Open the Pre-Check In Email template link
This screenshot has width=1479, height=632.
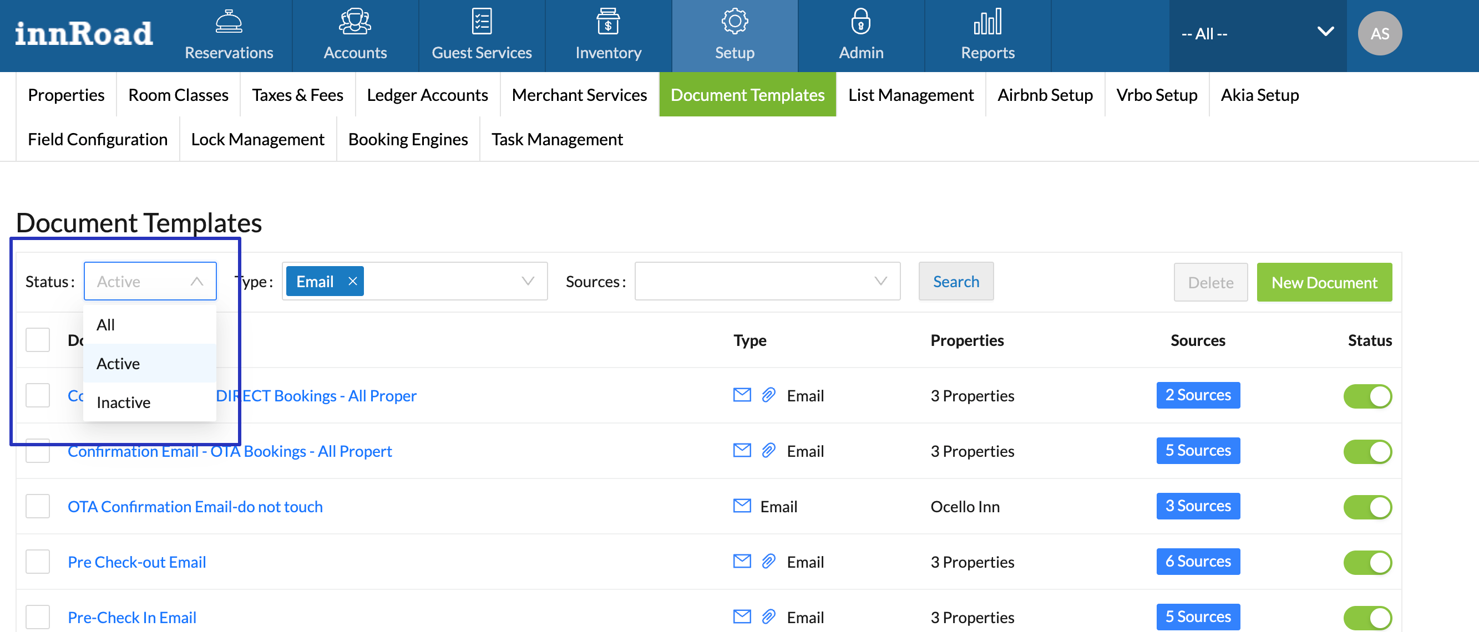(132, 617)
